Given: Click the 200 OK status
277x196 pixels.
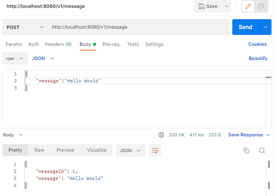Looking at the screenshot, I should (x=177, y=135).
